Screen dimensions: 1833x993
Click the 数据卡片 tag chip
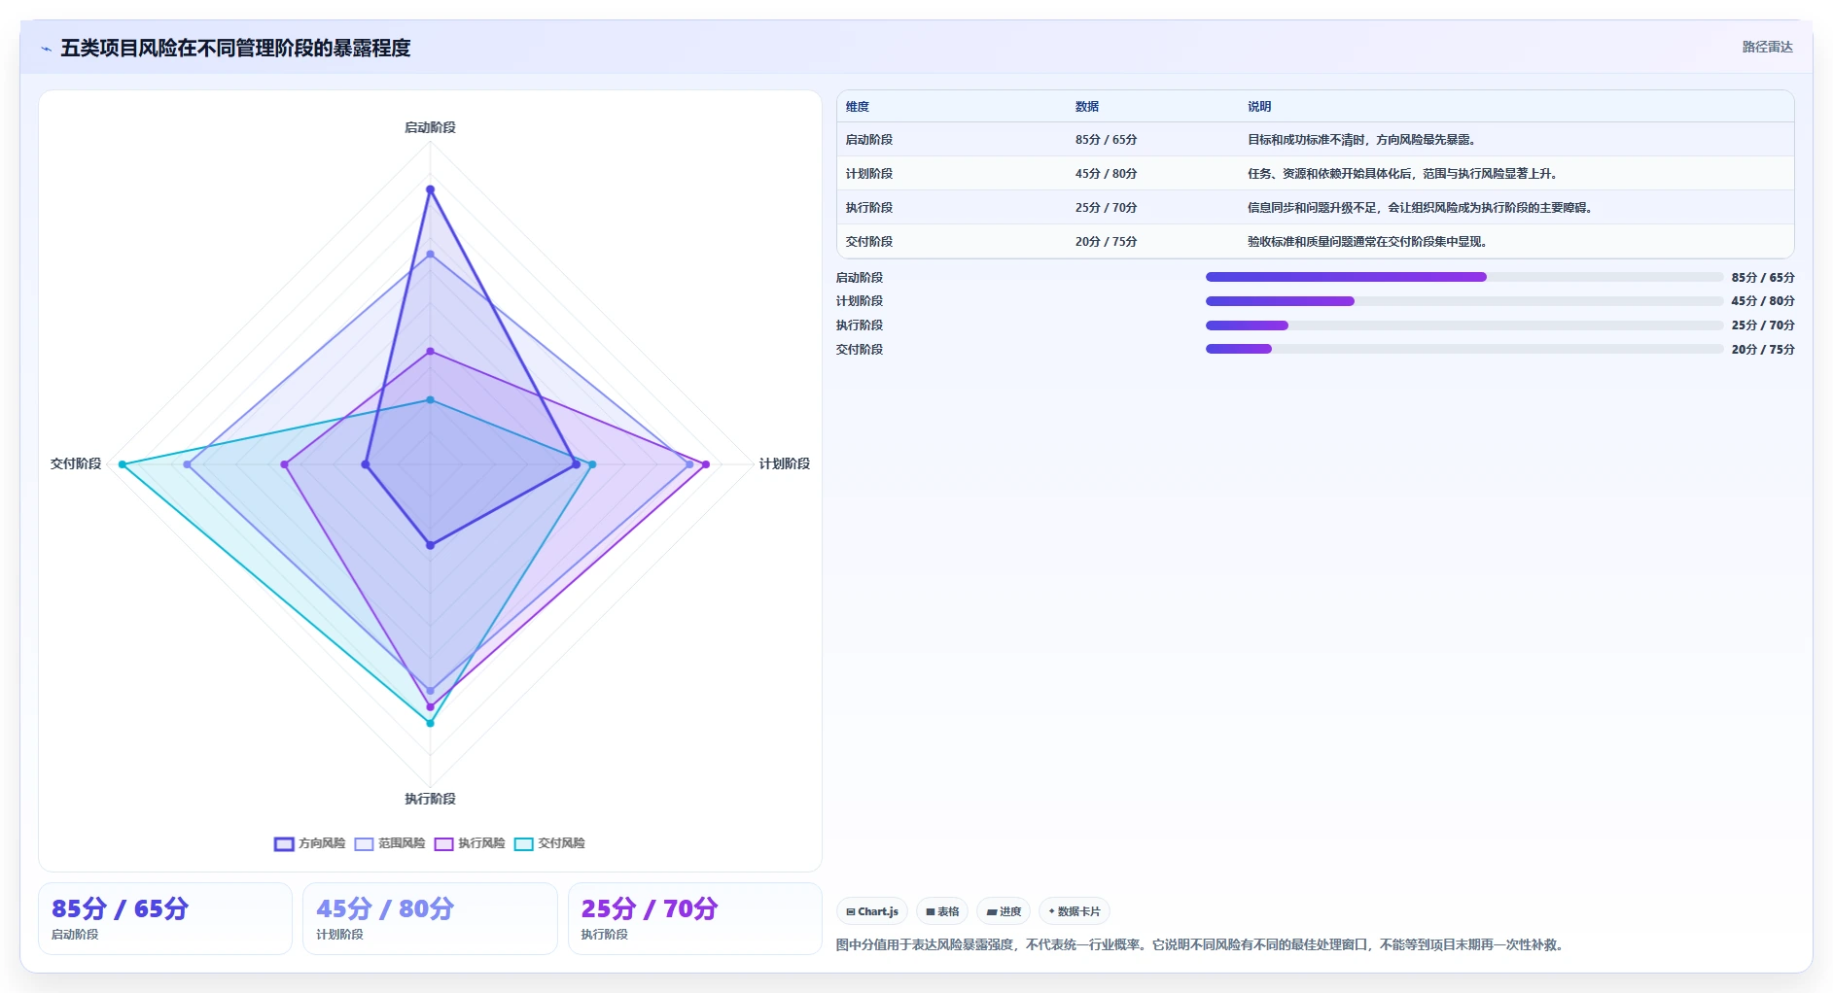point(1075,911)
